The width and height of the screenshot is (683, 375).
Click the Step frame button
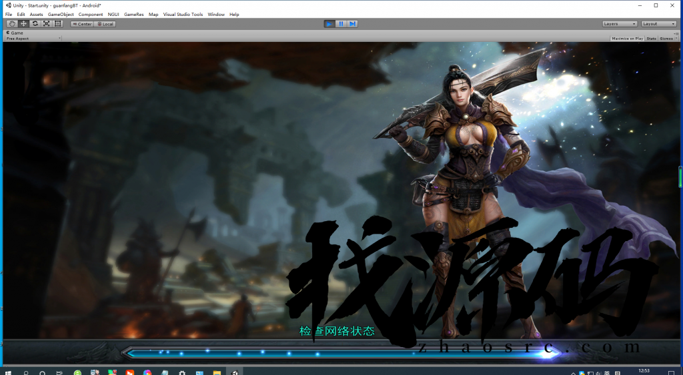point(352,24)
